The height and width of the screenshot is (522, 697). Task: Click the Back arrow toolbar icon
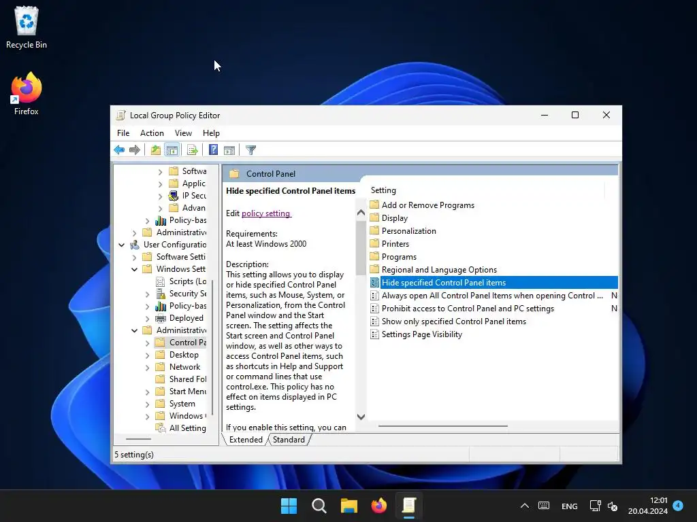[x=119, y=150]
